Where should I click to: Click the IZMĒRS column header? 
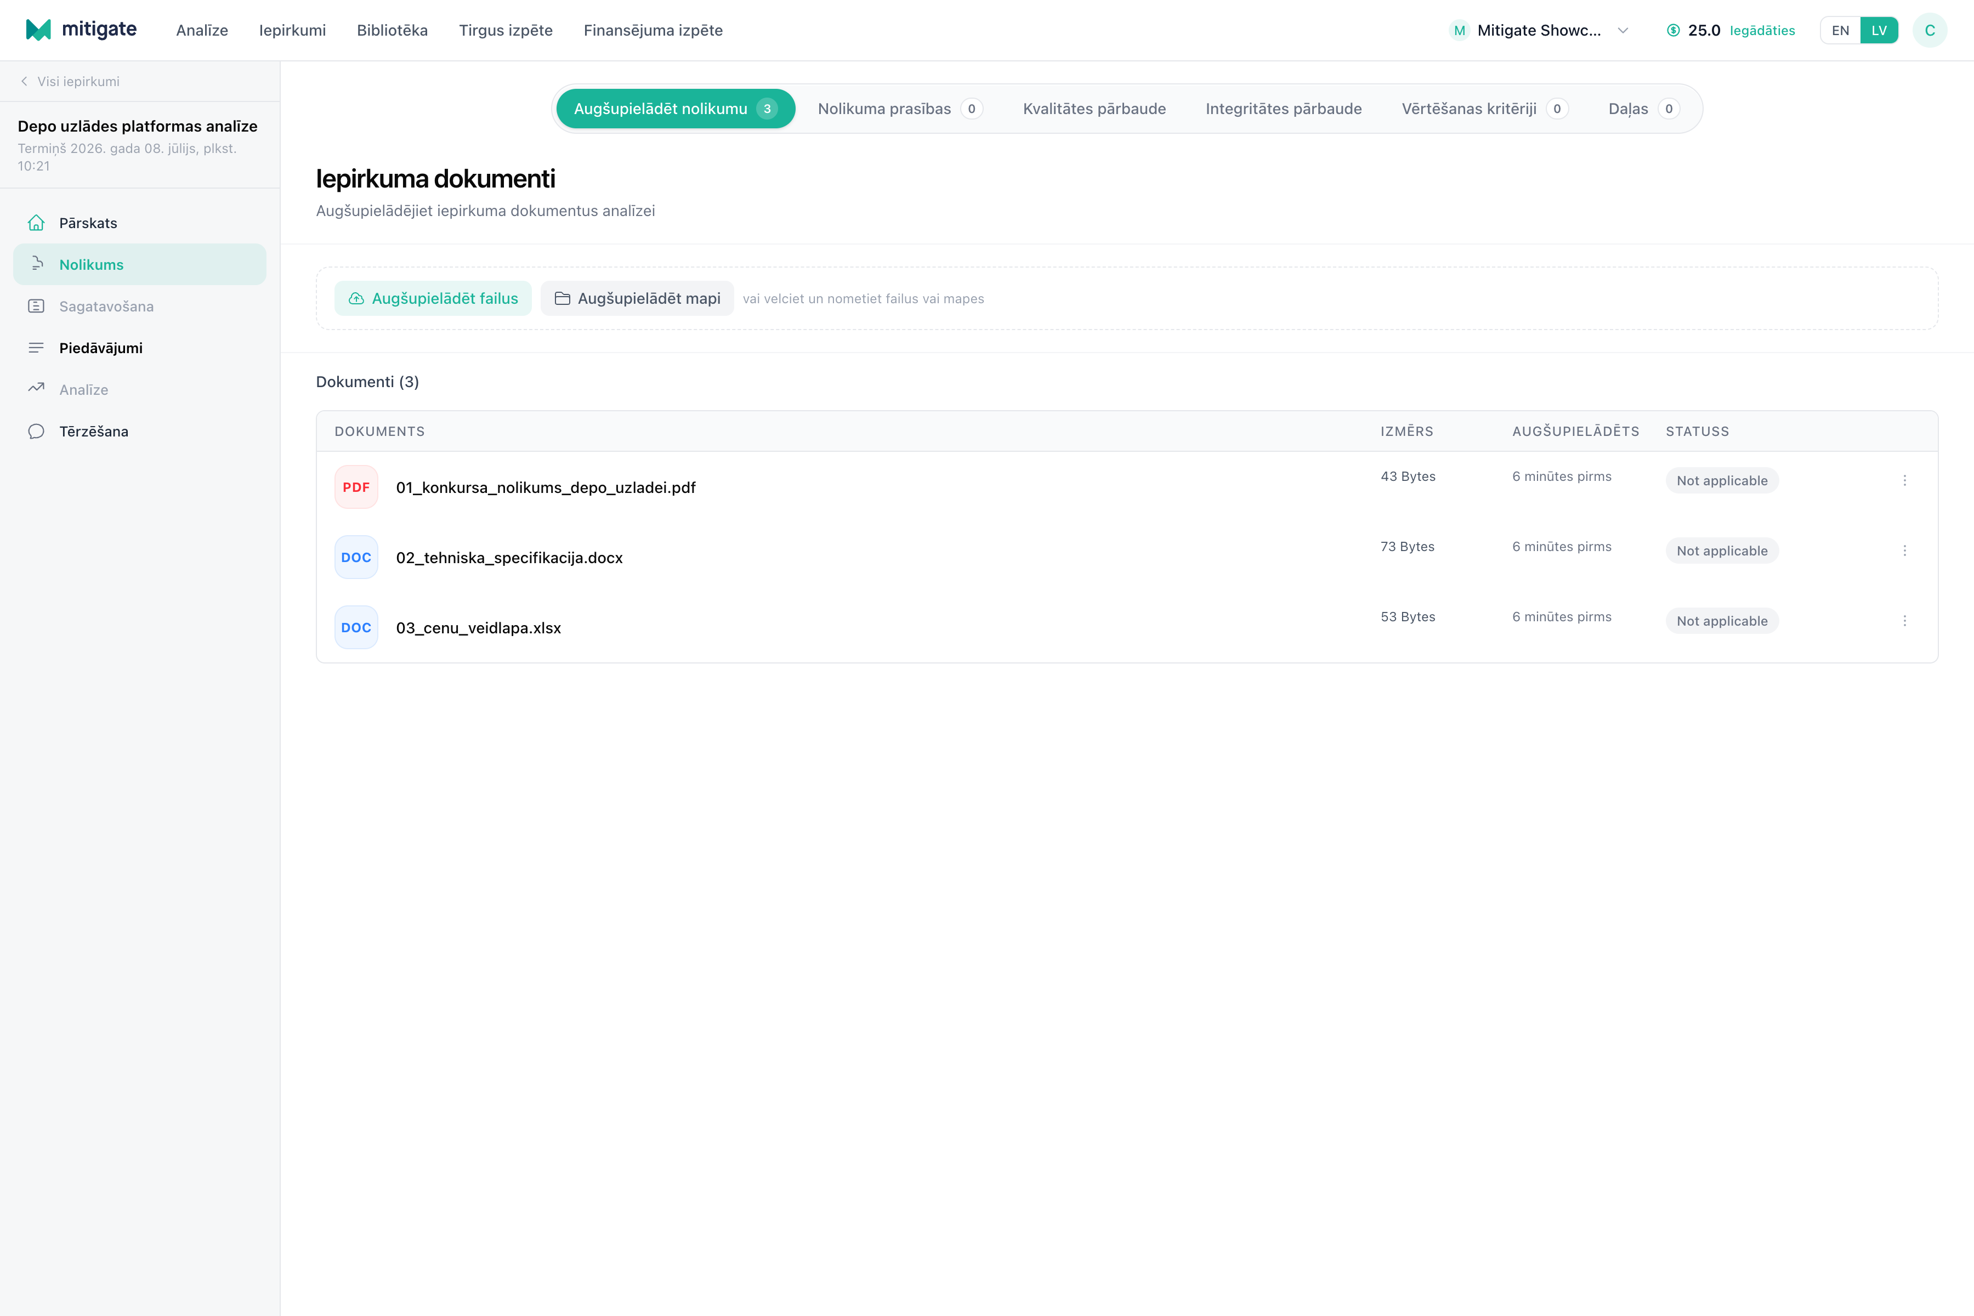[1406, 432]
